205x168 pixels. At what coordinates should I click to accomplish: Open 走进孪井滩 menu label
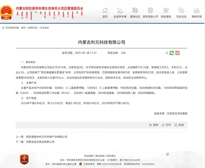pos(120,17)
